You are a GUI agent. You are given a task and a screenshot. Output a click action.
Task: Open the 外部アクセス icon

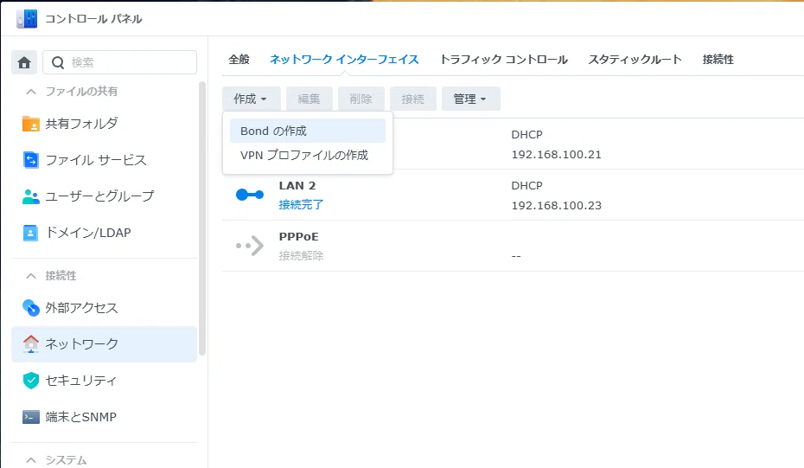[x=31, y=308]
